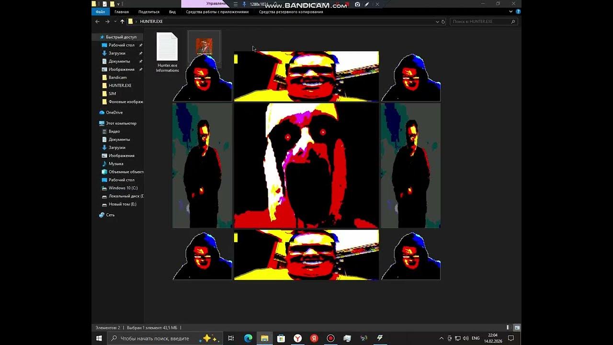
Task: Navigate up one folder with the up arrow
Action: point(122,22)
